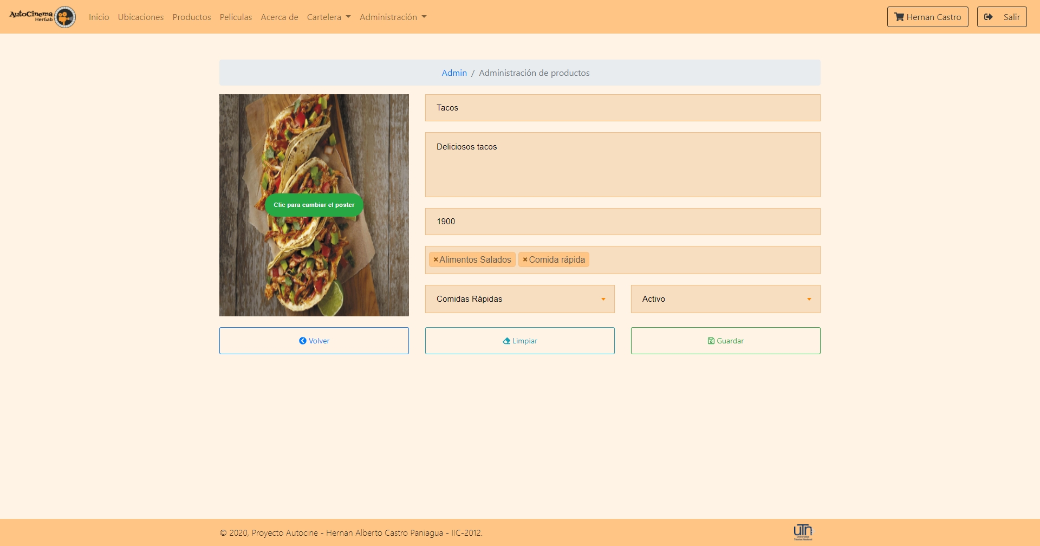Visit the Acerca de page
Screen dimensions: 1040x546
(x=279, y=17)
